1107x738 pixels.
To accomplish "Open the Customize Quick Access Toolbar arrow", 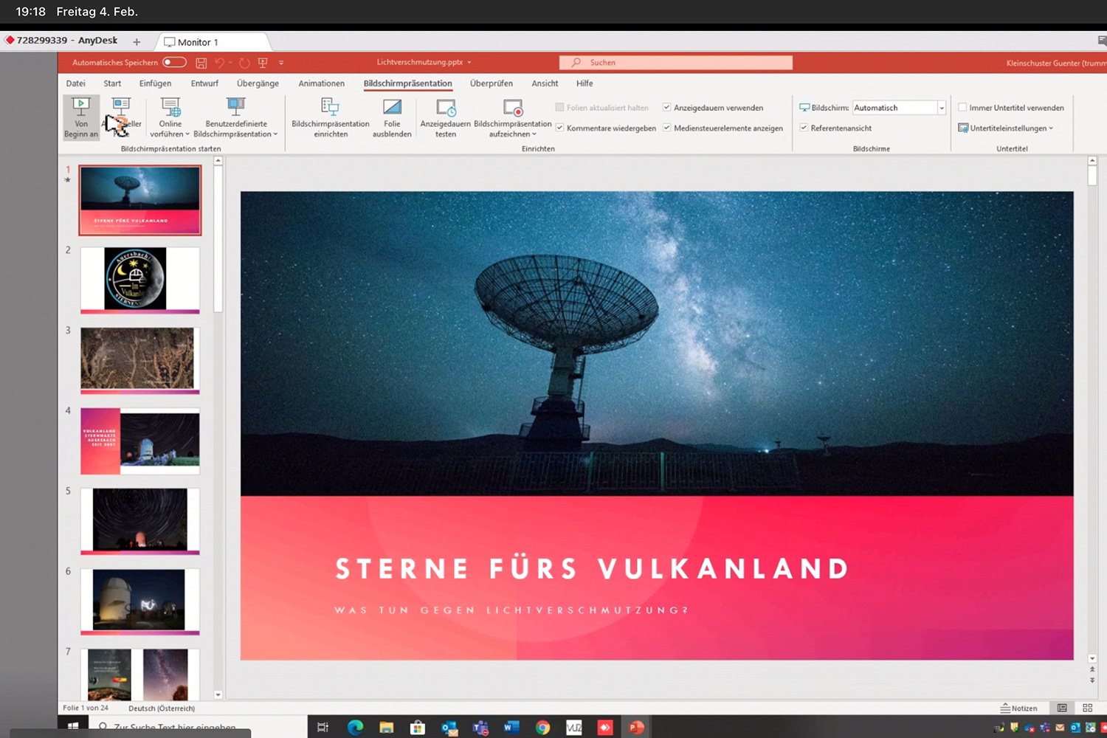I will click(281, 63).
